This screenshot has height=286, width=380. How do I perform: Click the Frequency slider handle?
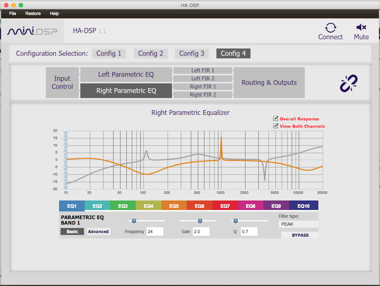pos(134,221)
